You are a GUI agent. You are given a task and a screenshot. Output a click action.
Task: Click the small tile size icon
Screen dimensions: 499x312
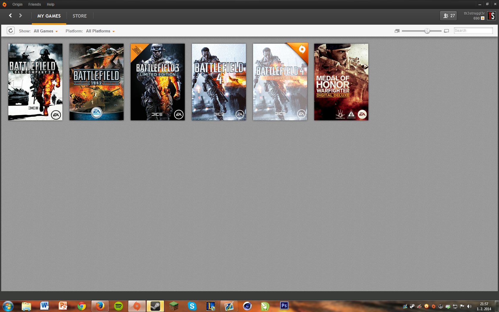pyautogui.click(x=397, y=31)
